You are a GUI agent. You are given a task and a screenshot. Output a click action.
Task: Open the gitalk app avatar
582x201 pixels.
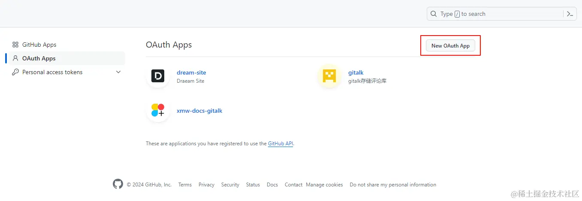[329, 76]
